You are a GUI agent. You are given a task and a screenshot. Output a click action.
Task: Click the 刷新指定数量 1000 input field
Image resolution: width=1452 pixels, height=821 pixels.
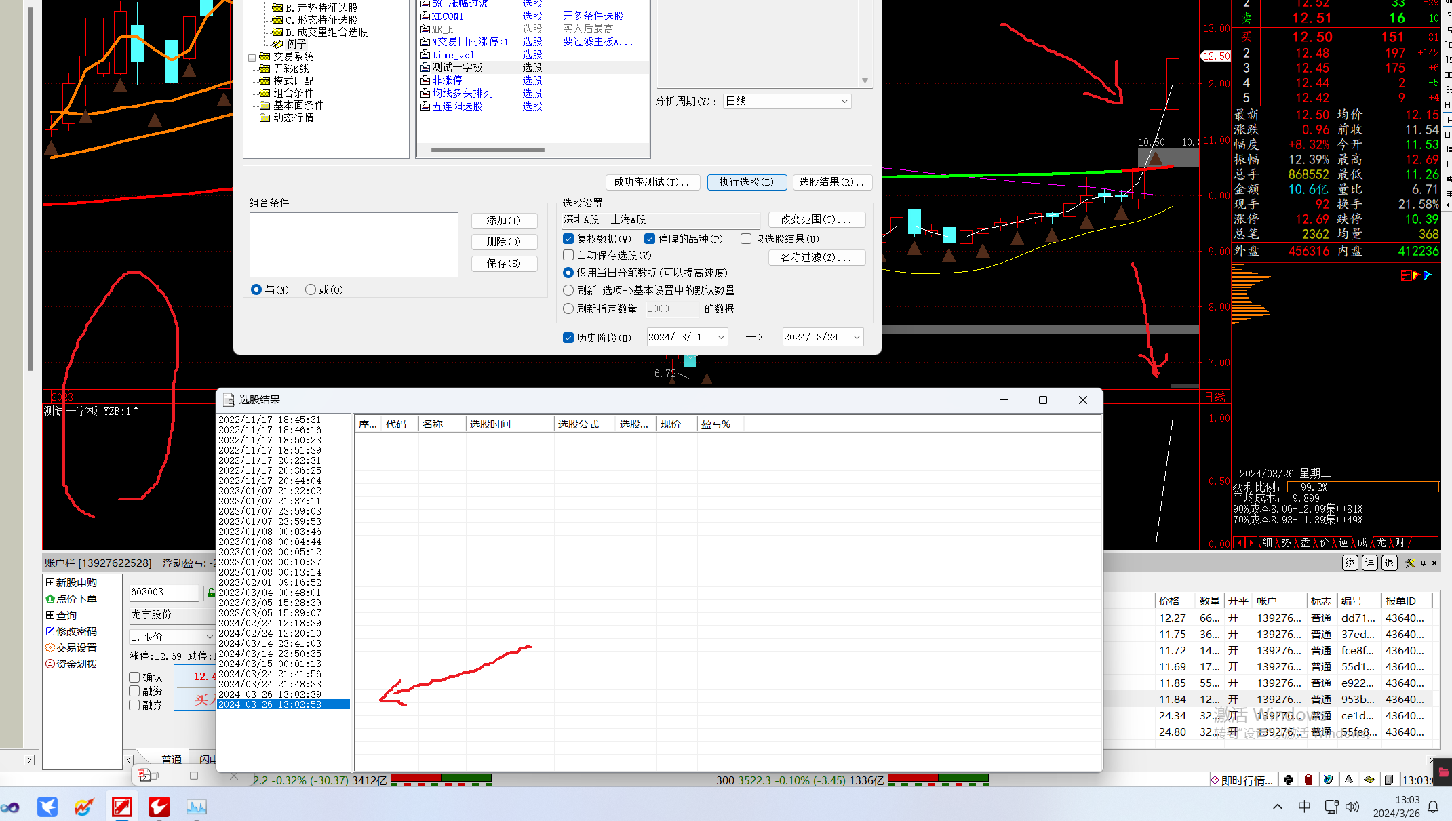point(671,308)
